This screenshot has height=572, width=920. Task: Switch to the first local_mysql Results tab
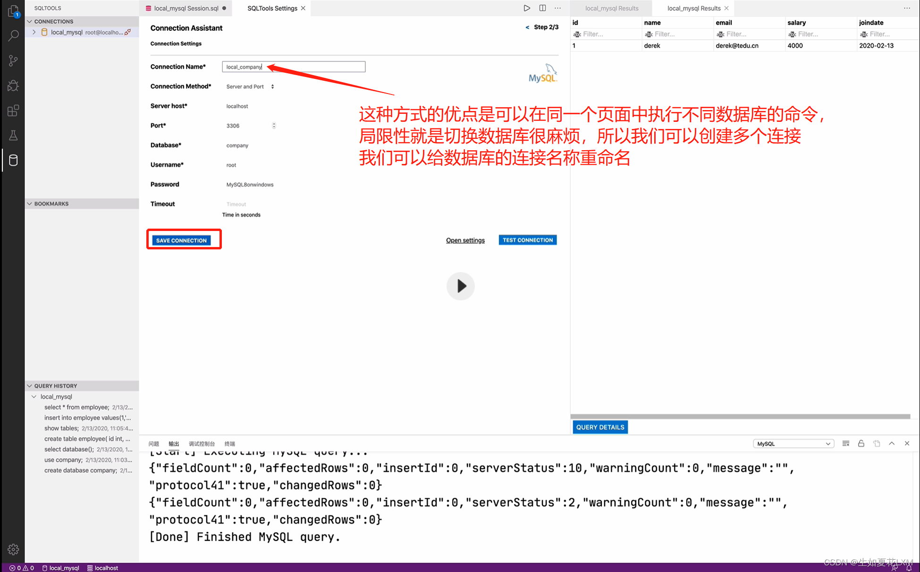point(612,8)
